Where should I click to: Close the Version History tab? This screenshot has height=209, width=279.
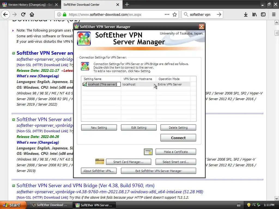pos(56,5)
